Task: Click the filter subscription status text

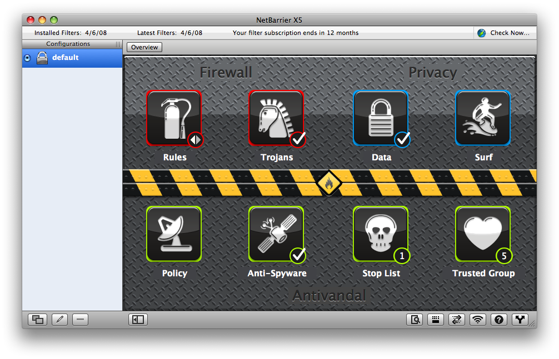Action: pos(296,33)
